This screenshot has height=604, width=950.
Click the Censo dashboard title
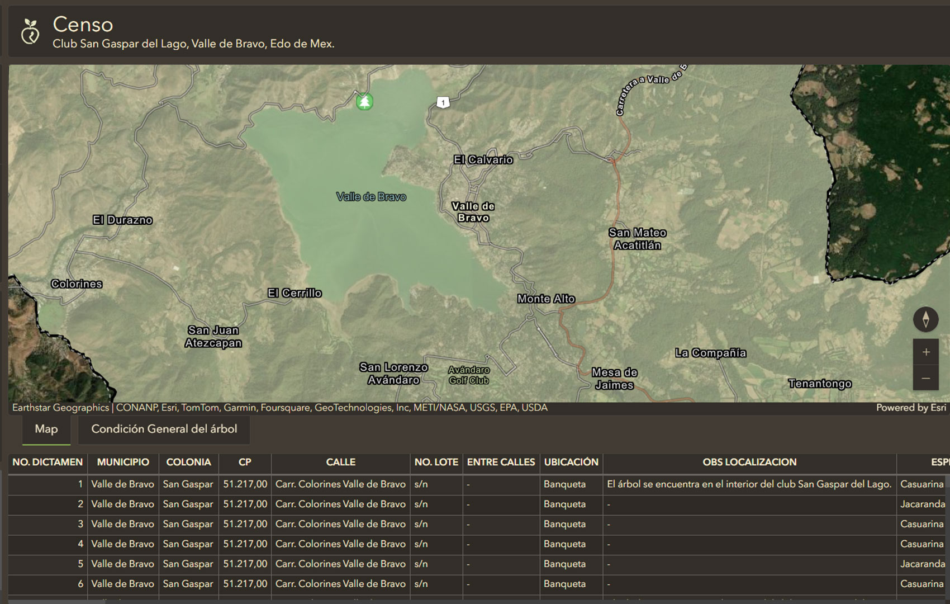point(83,25)
